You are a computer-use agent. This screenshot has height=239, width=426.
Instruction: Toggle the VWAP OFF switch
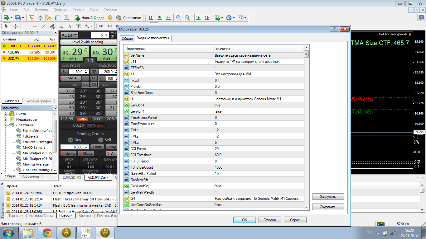[96, 126]
